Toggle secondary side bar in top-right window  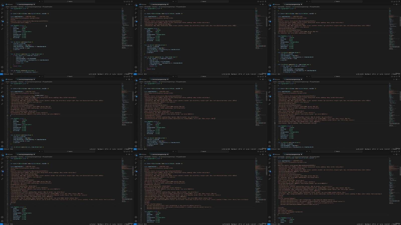[396, 2]
